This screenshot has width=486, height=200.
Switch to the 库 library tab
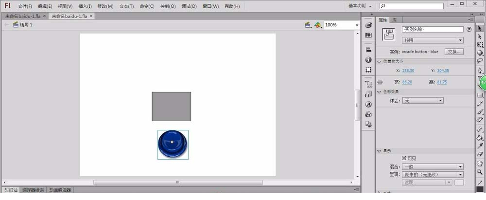[395, 20]
